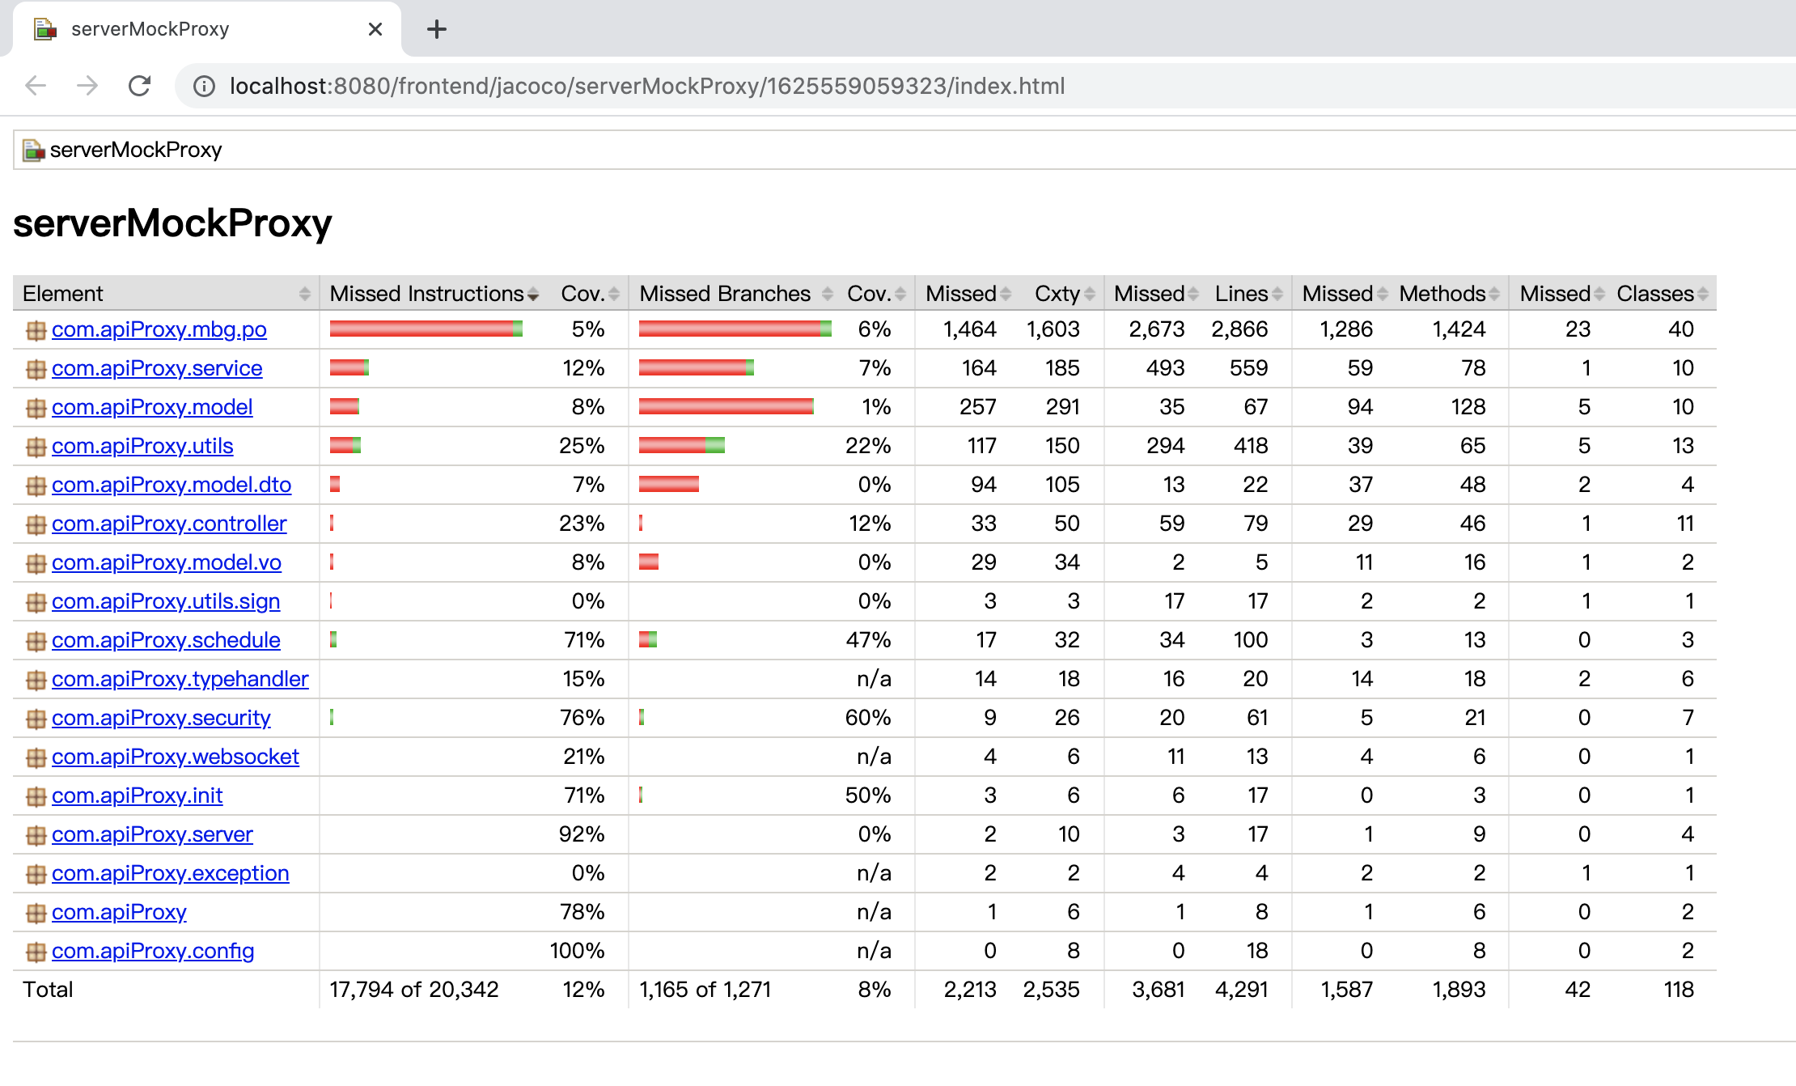Select the serverMockProxy browser tab

tap(150, 30)
